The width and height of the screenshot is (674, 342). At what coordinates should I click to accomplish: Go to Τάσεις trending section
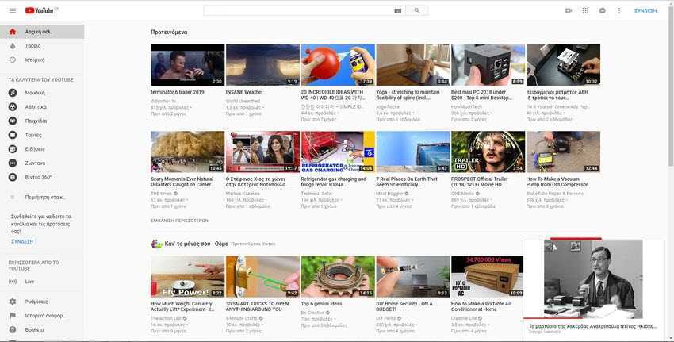33,46
